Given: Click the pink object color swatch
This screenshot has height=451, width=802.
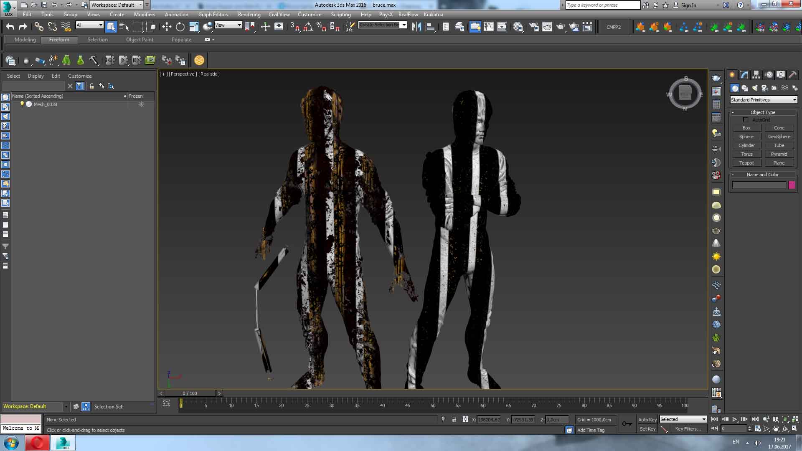Looking at the screenshot, I should pyautogui.click(x=791, y=185).
